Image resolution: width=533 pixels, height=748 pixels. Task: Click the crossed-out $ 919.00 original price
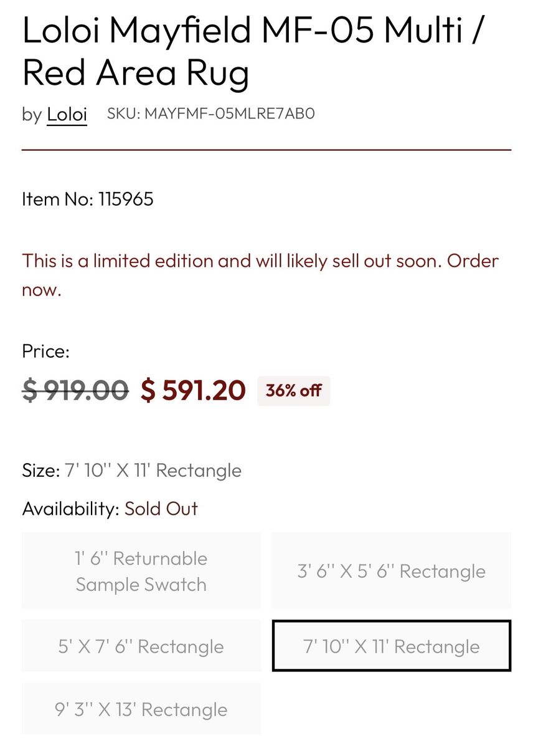(75, 391)
